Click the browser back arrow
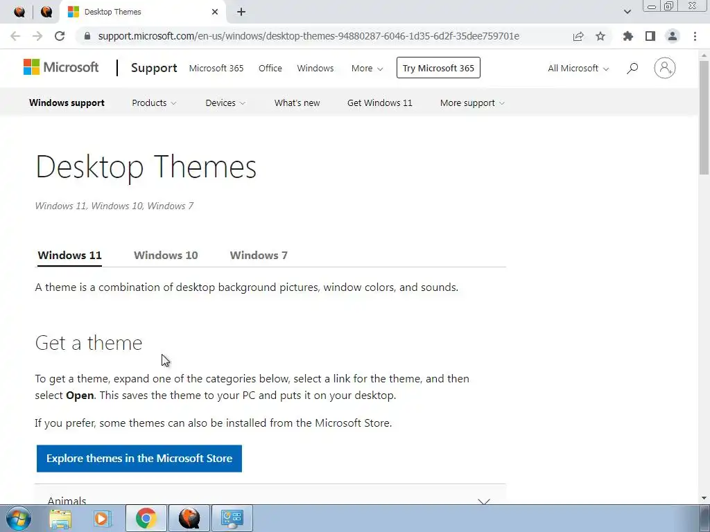710x532 pixels. [x=15, y=36]
